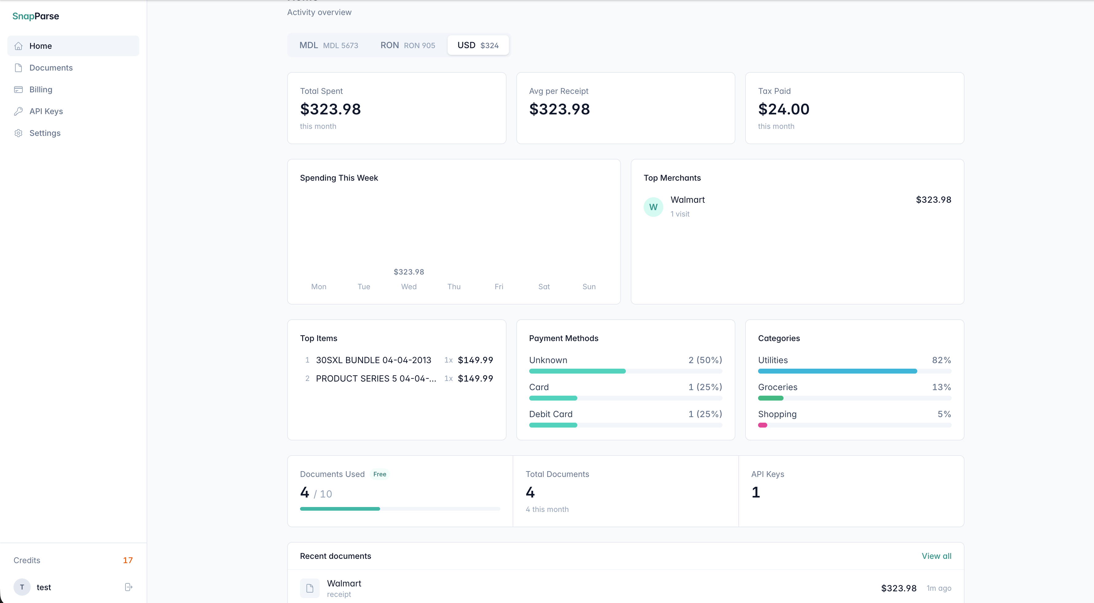
Task: Click the API Keys key icon
Action: click(x=18, y=111)
